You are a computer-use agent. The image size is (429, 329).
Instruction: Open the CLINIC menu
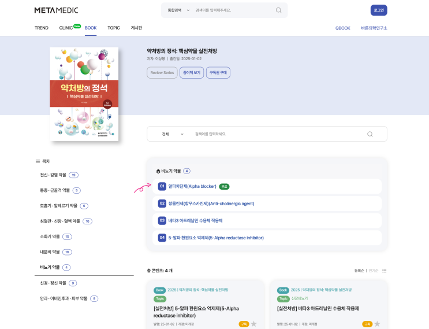(x=66, y=28)
